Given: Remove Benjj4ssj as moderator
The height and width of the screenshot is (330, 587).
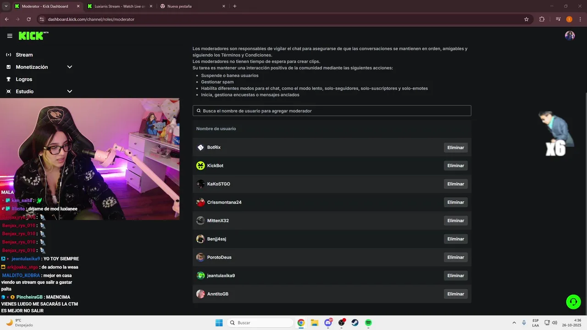Looking at the screenshot, I should point(455,239).
